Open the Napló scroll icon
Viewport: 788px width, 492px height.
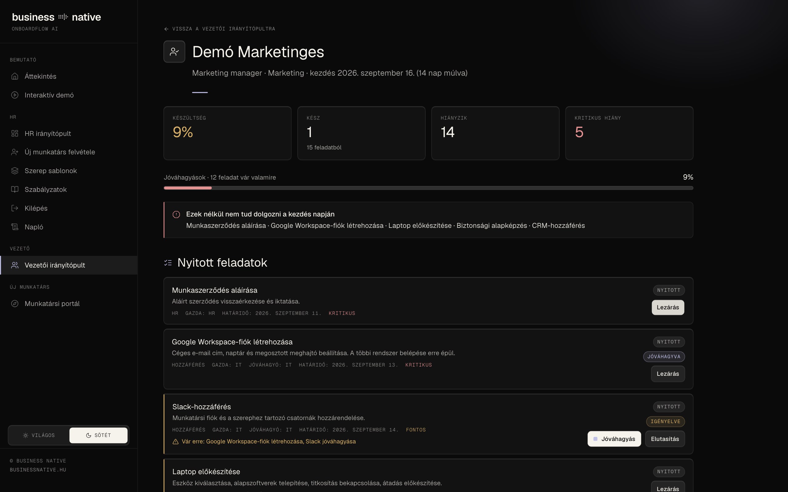click(15, 227)
